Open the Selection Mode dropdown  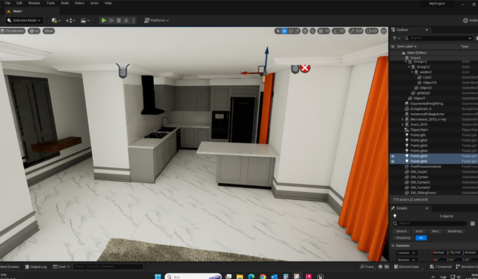tap(23, 21)
